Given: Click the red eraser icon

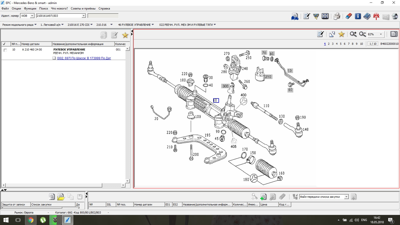Looking at the screenshot, I should pos(348,16).
